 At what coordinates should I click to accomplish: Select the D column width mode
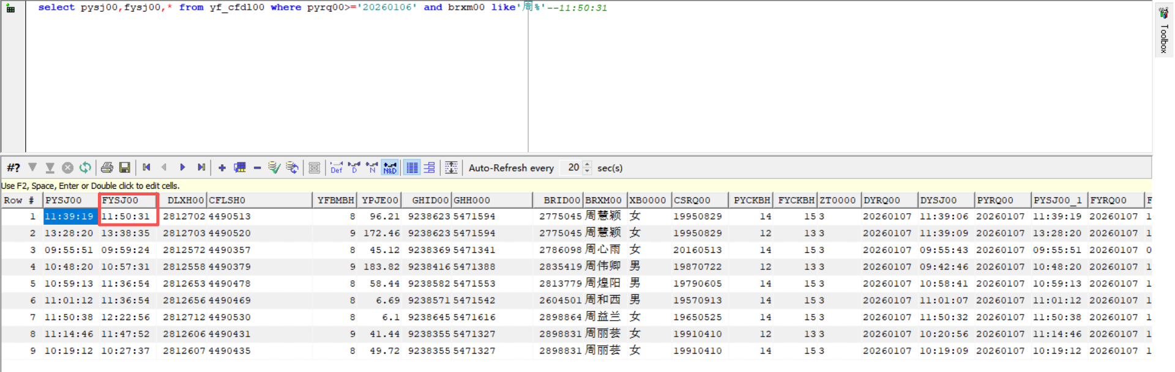click(x=354, y=167)
